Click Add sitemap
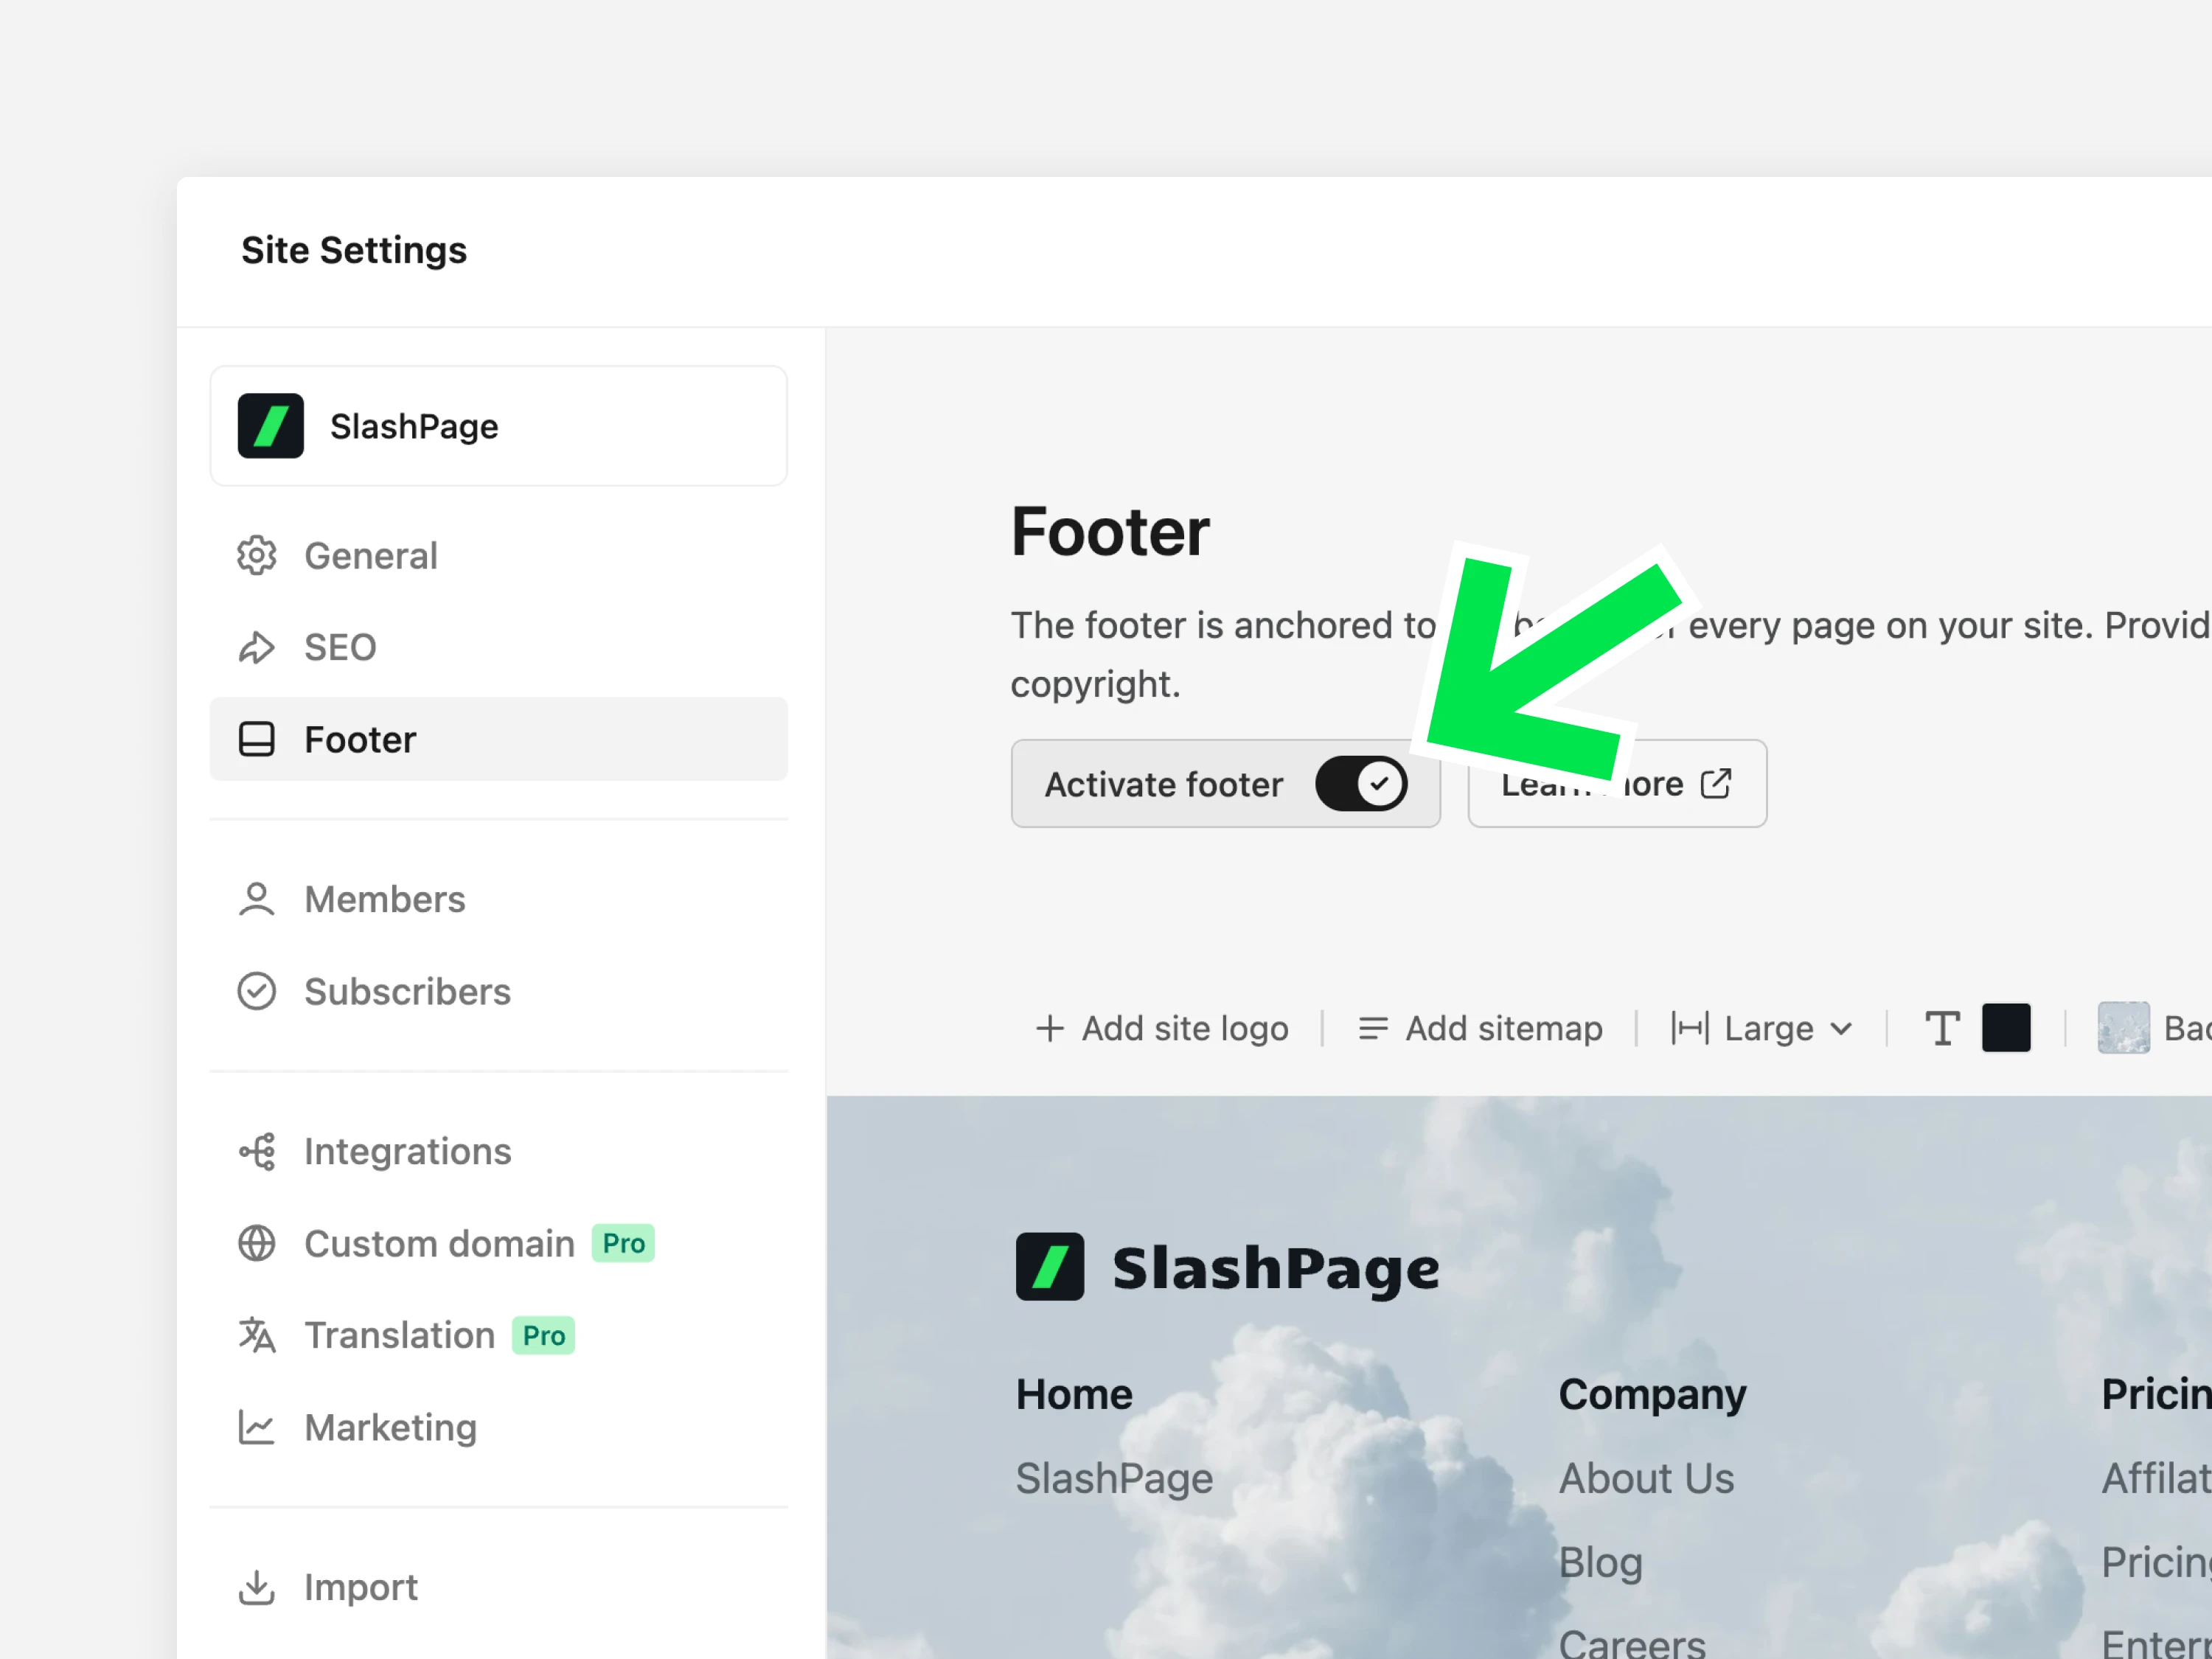Viewport: 2212px width, 1659px height. tap(1480, 1028)
